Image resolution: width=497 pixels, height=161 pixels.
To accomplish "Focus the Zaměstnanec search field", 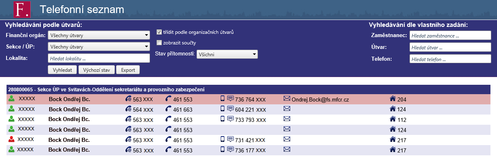I will [x=450, y=35].
